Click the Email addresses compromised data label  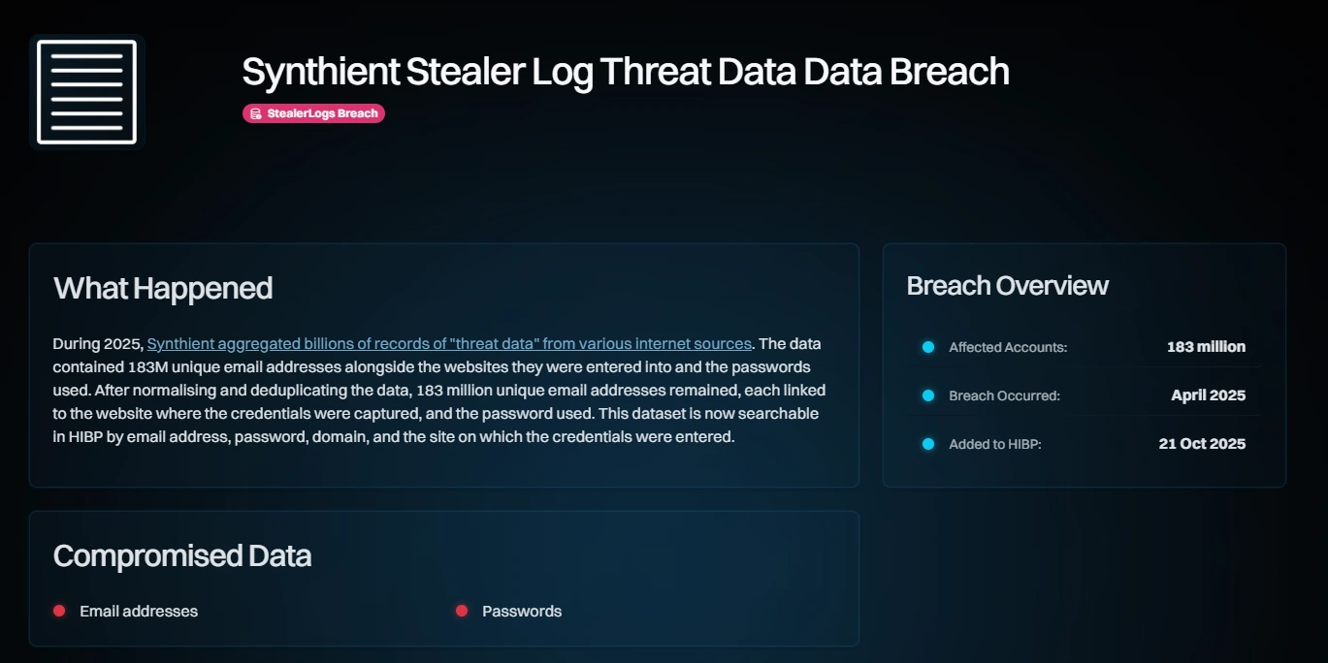click(x=139, y=612)
